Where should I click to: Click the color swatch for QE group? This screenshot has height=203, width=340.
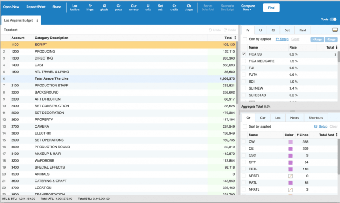pyautogui.click(x=290, y=149)
